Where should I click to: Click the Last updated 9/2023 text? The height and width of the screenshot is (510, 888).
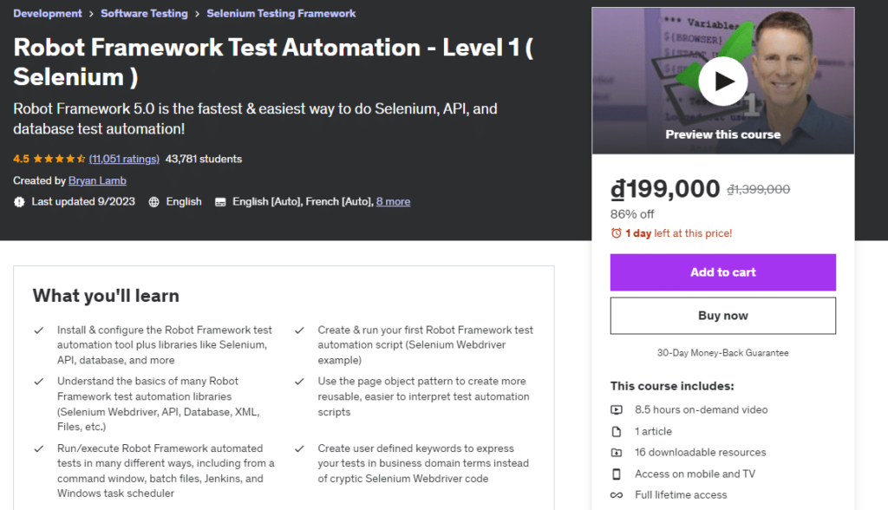coord(83,201)
